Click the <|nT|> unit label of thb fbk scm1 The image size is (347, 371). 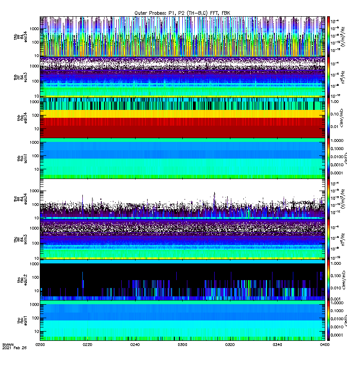[x=345, y=158]
